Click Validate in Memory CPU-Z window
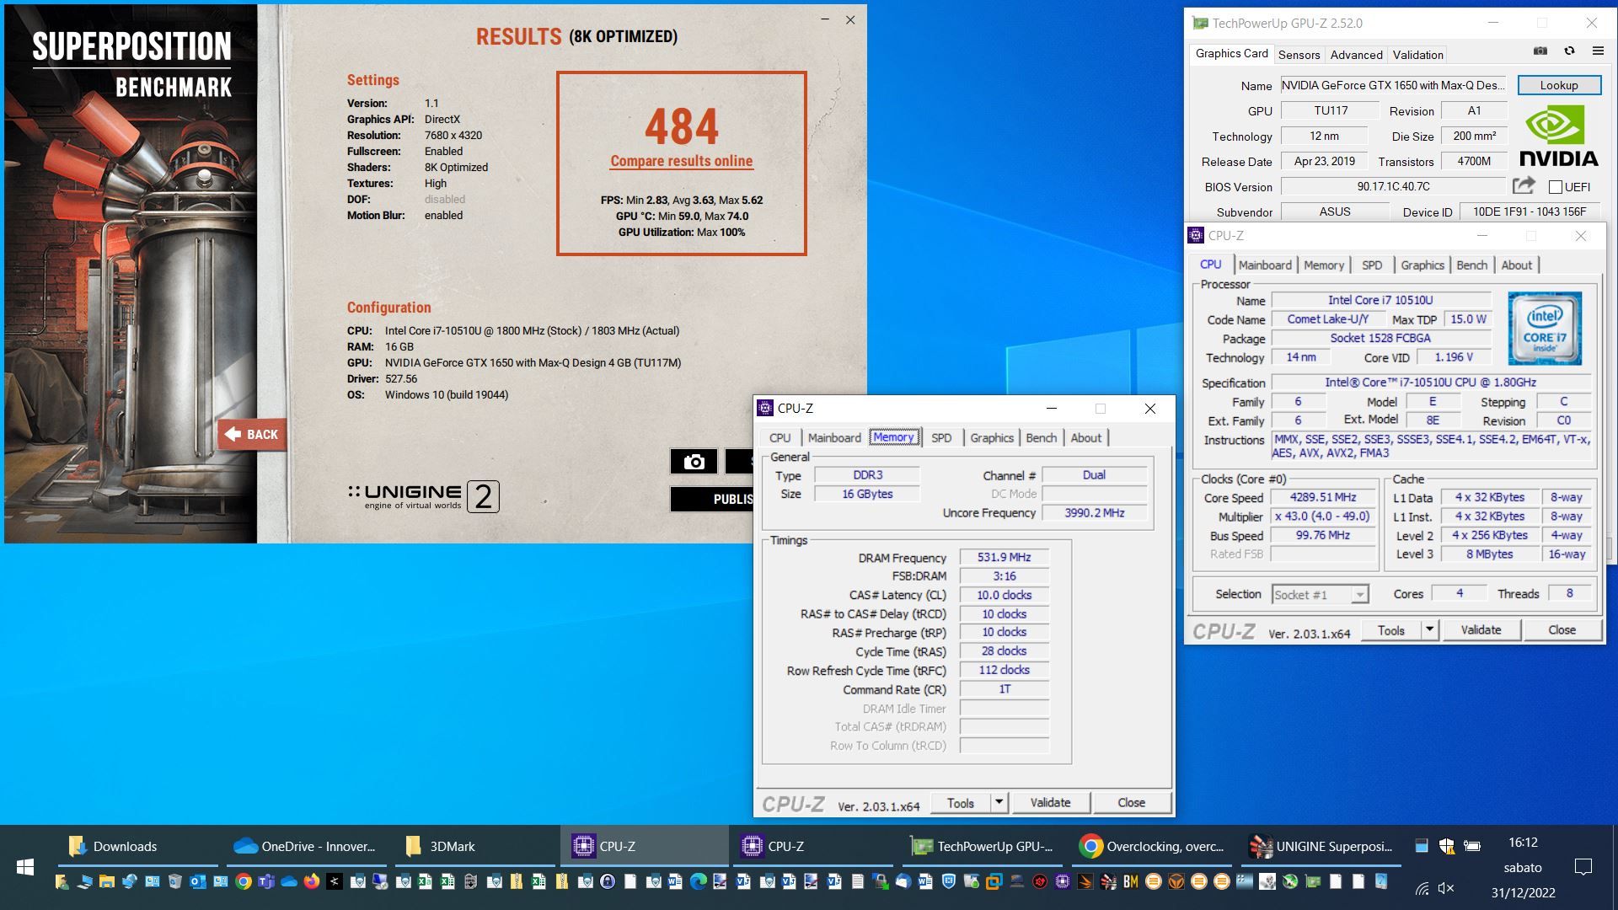This screenshot has width=1618, height=910. coord(1050,802)
